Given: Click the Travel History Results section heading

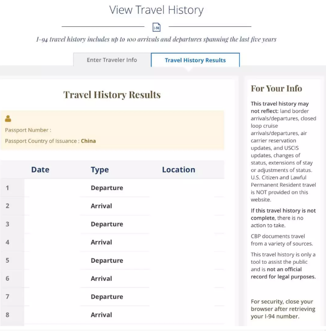Looking at the screenshot, I should click(x=112, y=95).
